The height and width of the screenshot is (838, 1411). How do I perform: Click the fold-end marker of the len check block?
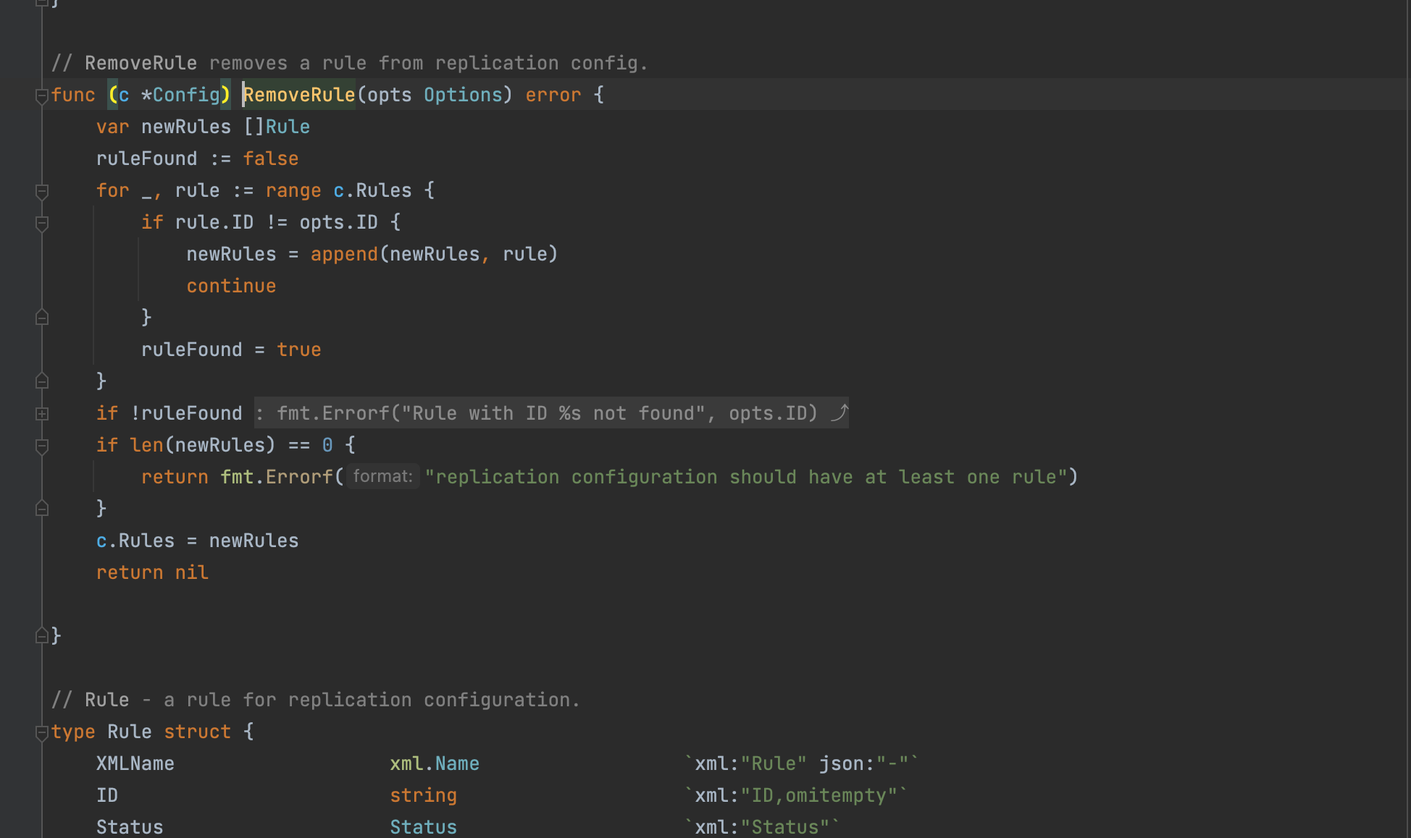click(42, 508)
